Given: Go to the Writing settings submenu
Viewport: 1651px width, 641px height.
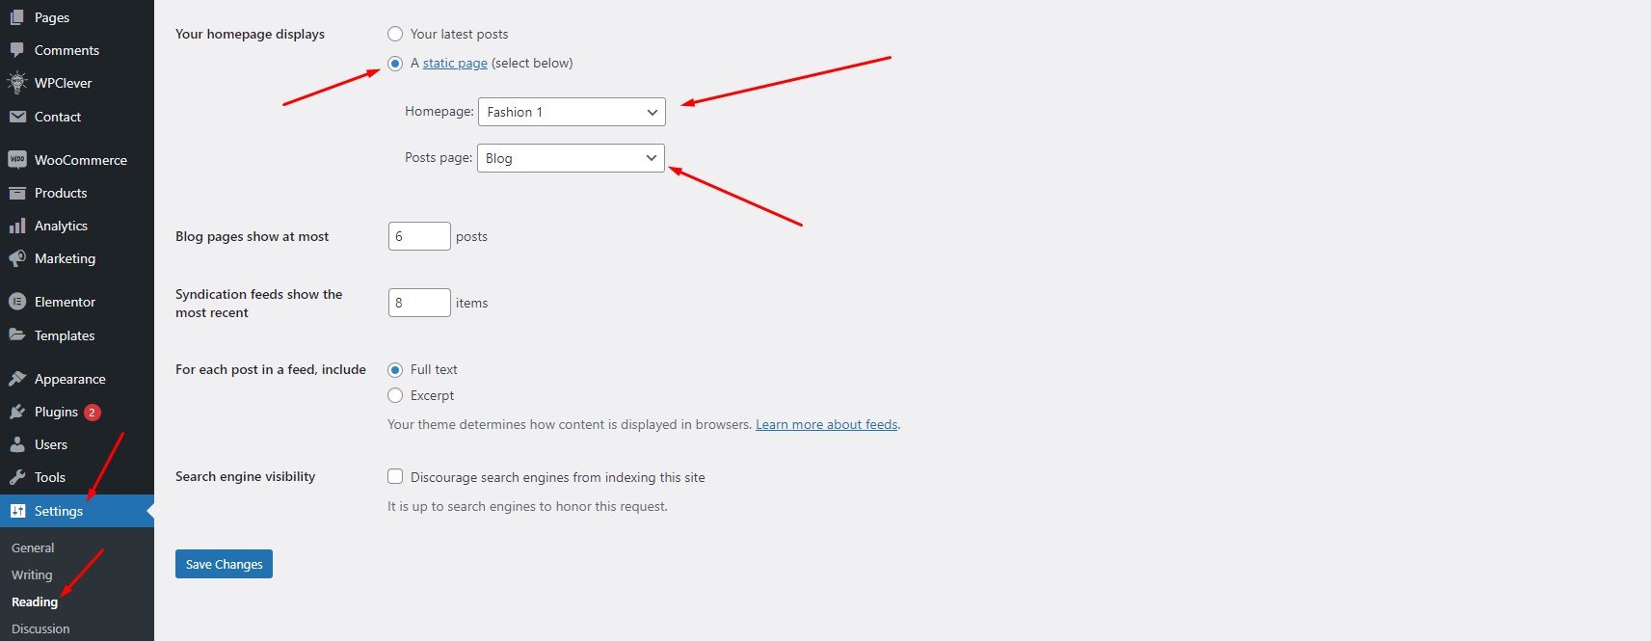Looking at the screenshot, I should point(32,574).
